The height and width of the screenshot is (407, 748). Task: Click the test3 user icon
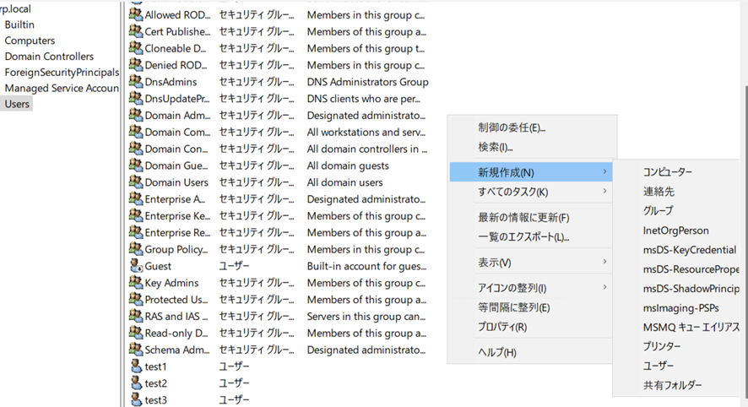137,399
